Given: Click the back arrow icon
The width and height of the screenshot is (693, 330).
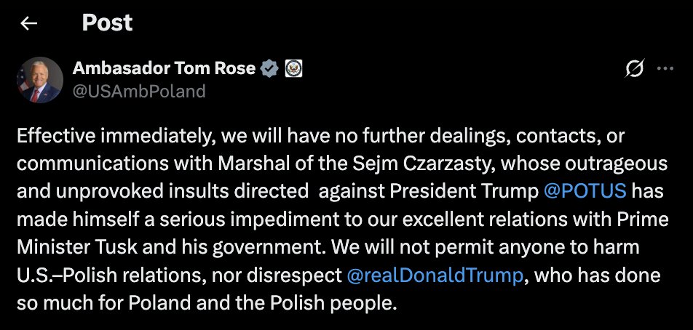Looking at the screenshot, I should pos(28,23).
